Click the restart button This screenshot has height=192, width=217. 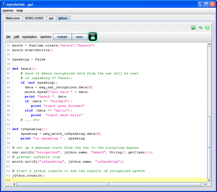click(62, 37)
